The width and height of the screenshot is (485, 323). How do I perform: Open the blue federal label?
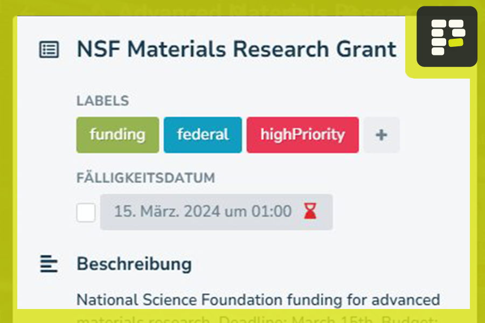(x=203, y=135)
